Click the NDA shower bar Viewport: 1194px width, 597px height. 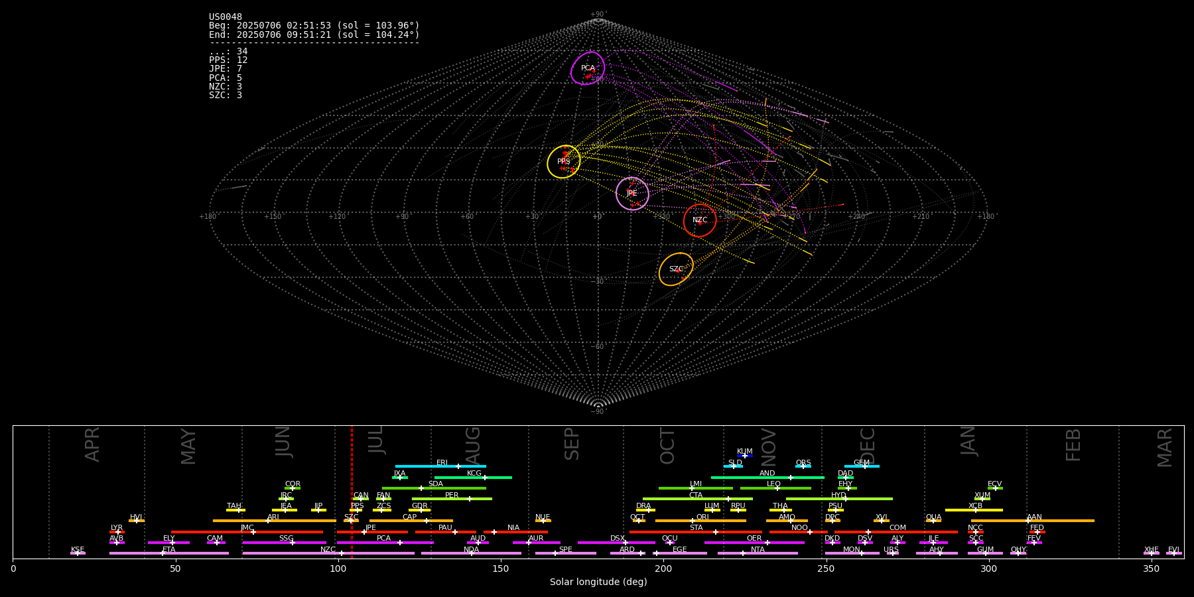[x=471, y=553]
